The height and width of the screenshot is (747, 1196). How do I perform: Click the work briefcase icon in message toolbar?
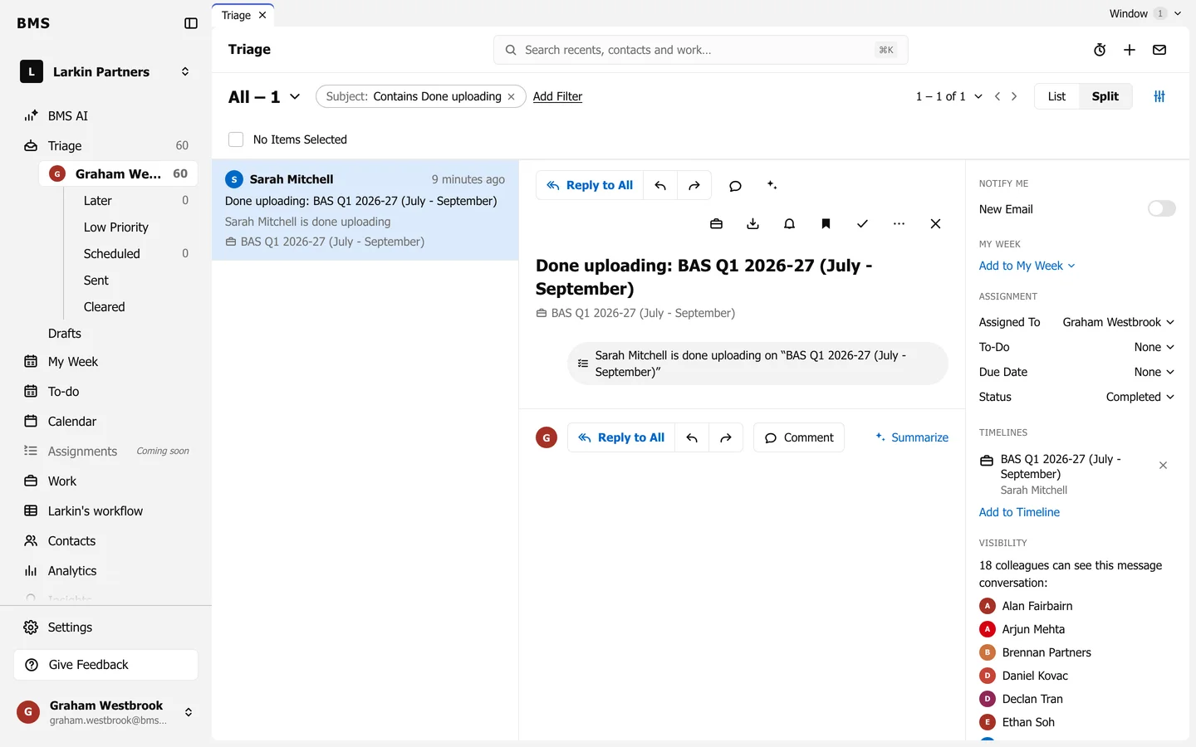point(716,224)
